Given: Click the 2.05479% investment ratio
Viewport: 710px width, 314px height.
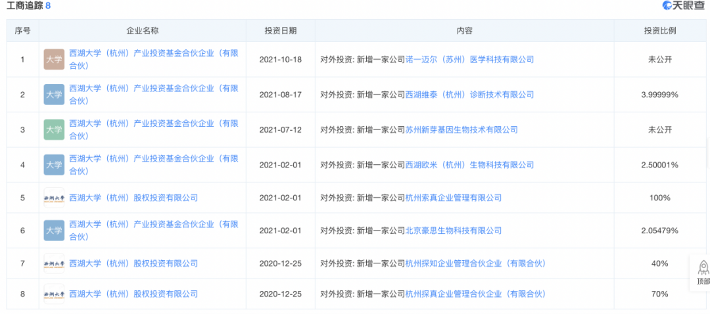Looking at the screenshot, I should (660, 231).
